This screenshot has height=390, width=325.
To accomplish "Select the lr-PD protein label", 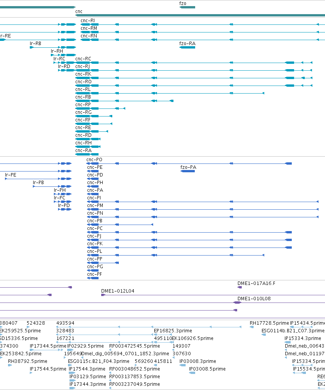I will (64, 206).
